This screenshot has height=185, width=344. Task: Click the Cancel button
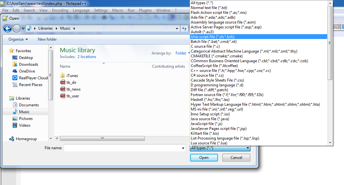pyautogui.click(x=236, y=158)
